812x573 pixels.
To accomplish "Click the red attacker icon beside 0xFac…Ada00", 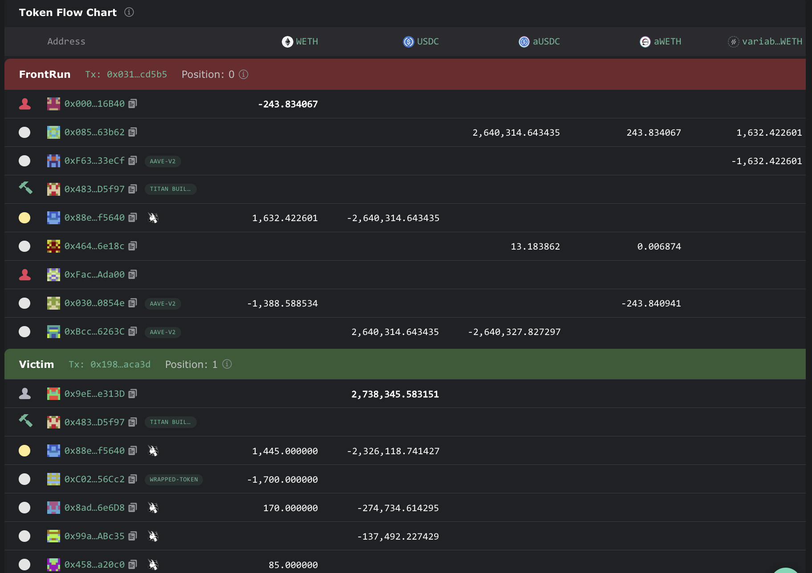I will coord(25,275).
